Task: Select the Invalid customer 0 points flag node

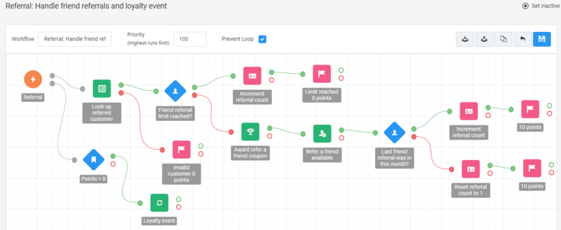Action: (x=181, y=150)
